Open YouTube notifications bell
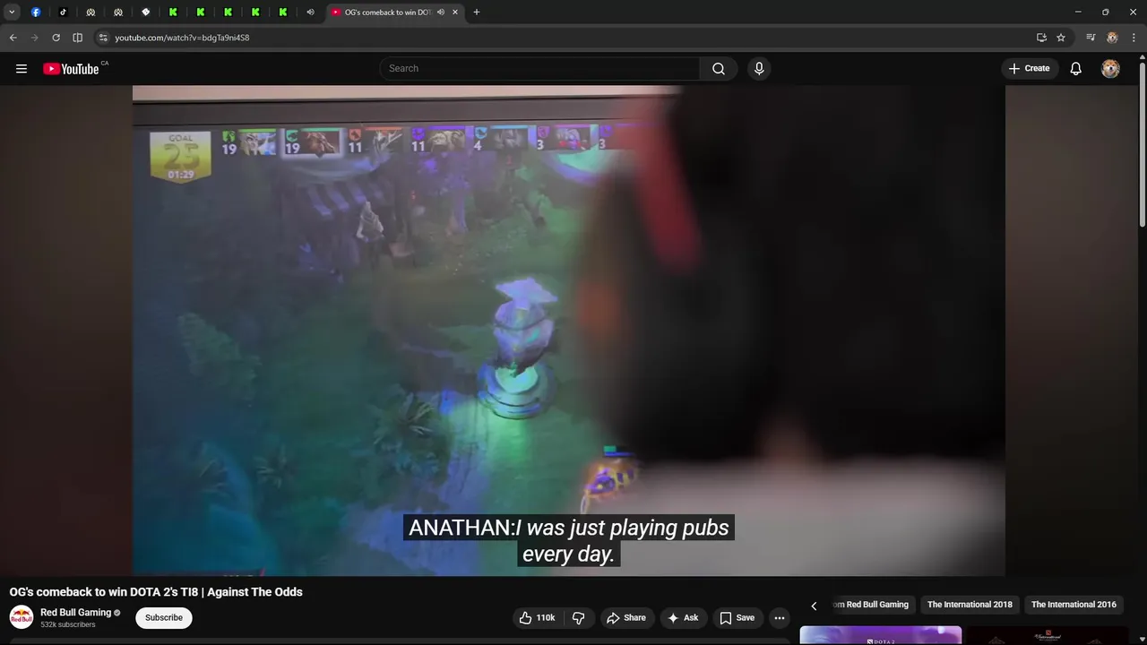 (1076, 69)
